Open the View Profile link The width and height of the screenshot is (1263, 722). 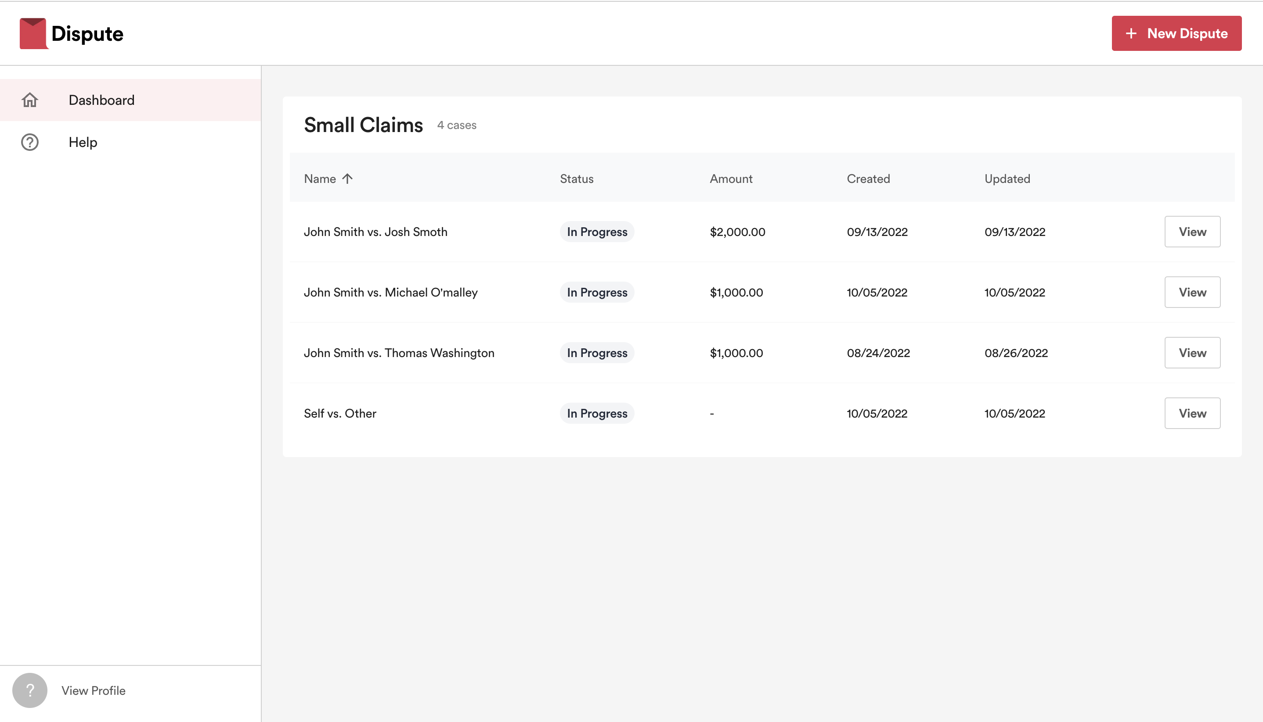point(94,690)
